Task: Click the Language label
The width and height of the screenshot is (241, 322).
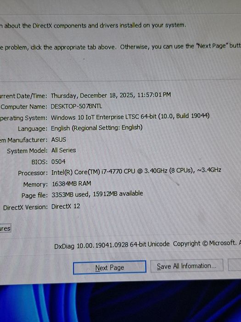Action: pyautogui.click(x=33, y=129)
